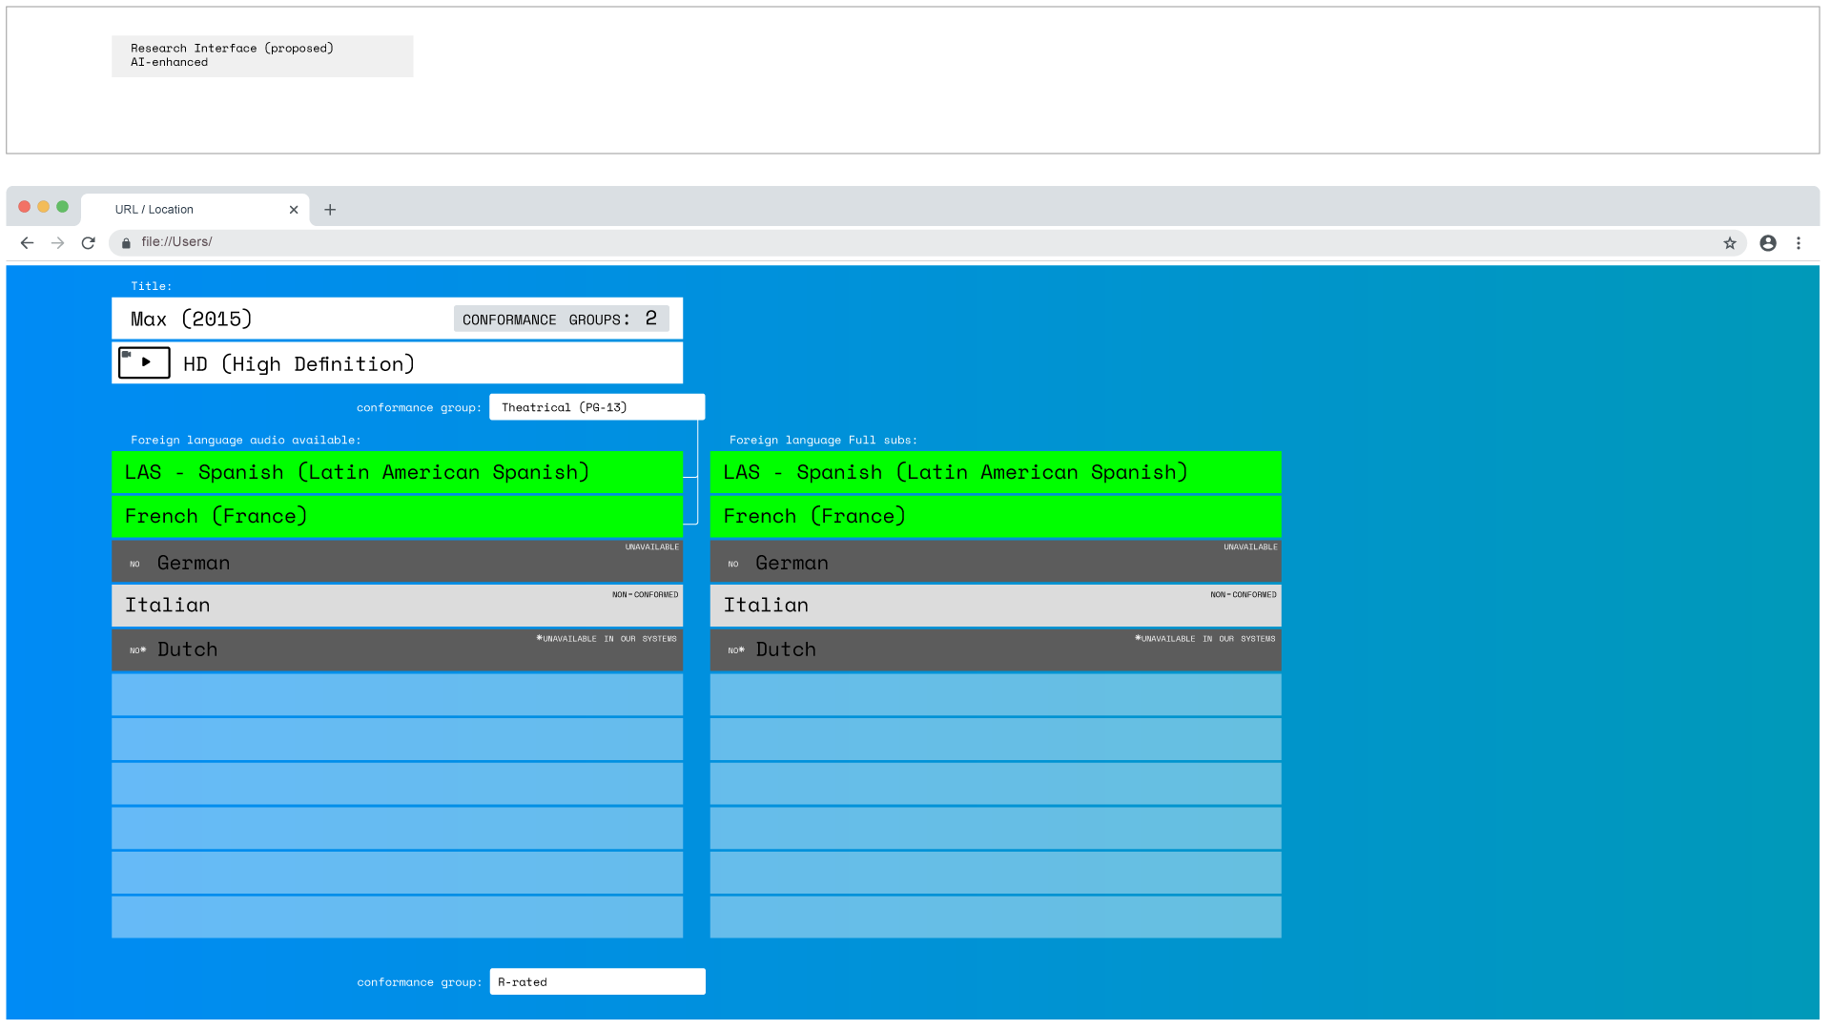Toggle LAS Spanish full subs row

coord(995,472)
